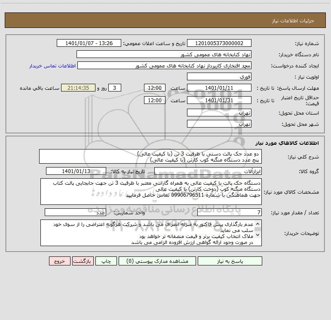Click the واحد شمارش label
Screen dimensions: 331x320
coord(129,213)
